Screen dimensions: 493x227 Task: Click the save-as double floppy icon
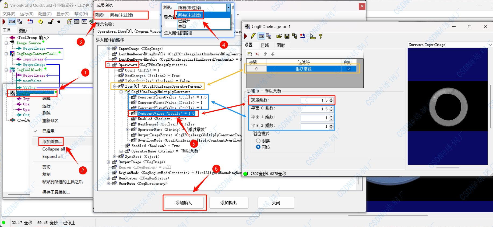295,36
